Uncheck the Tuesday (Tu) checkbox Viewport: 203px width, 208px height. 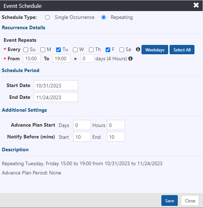click(x=58, y=50)
